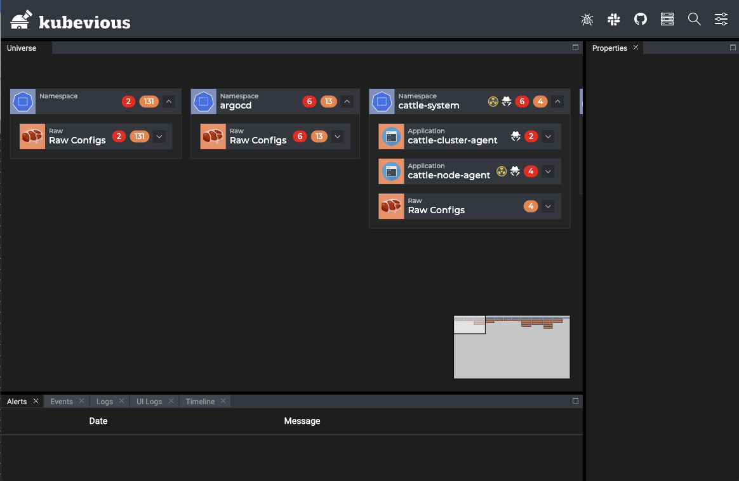739x481 pixels.
Task: Click the minimap viewport rectangle
Action: click(469, 325)
